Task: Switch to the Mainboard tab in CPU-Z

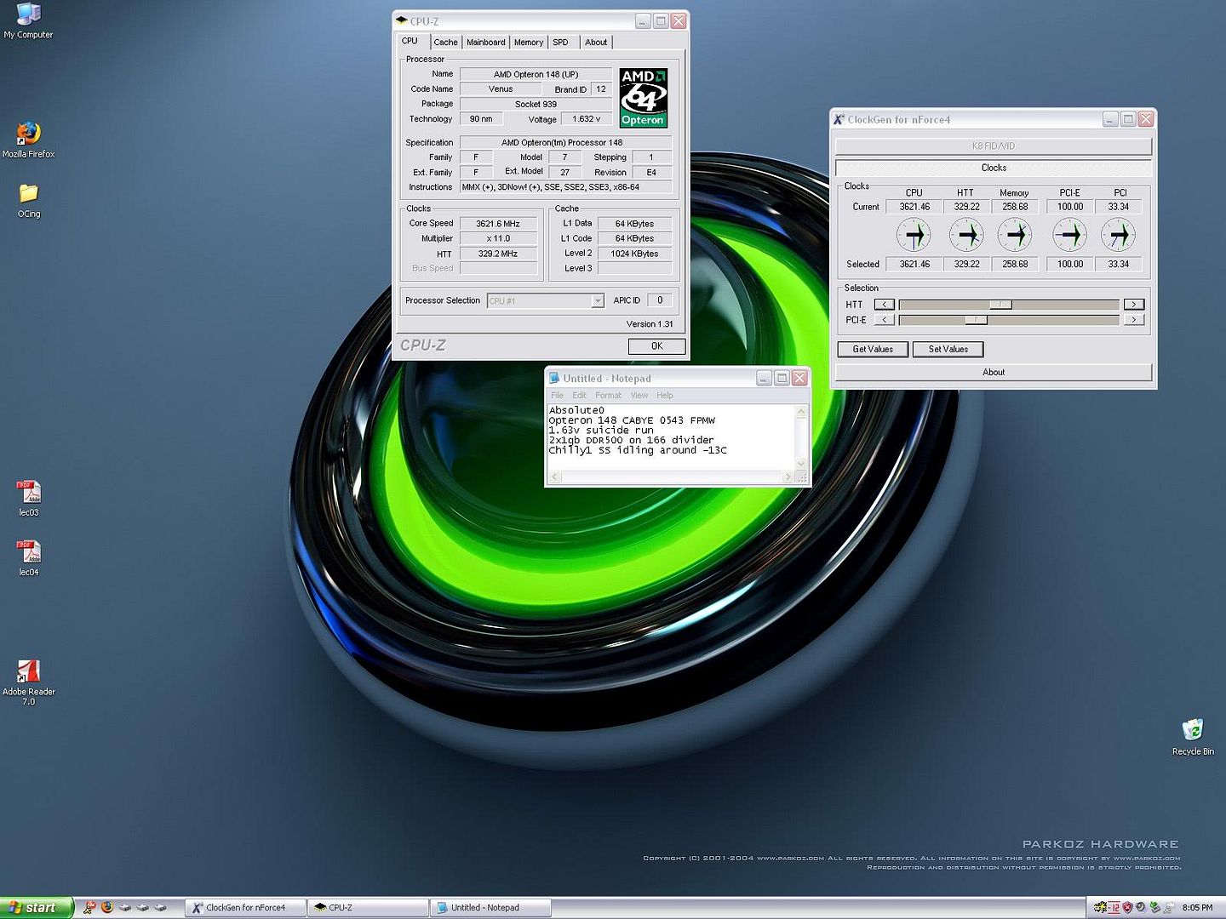Action: [486, 42]
